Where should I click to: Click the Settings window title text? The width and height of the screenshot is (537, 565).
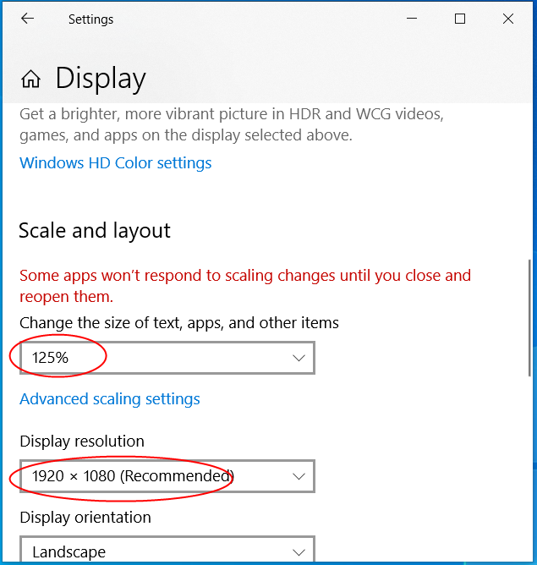pos(90,19)
